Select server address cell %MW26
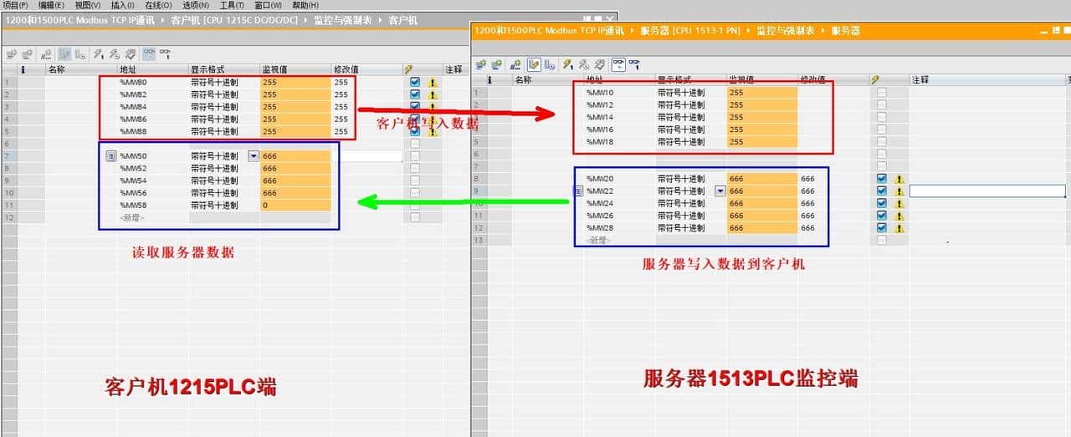 (x=600, y=216)
